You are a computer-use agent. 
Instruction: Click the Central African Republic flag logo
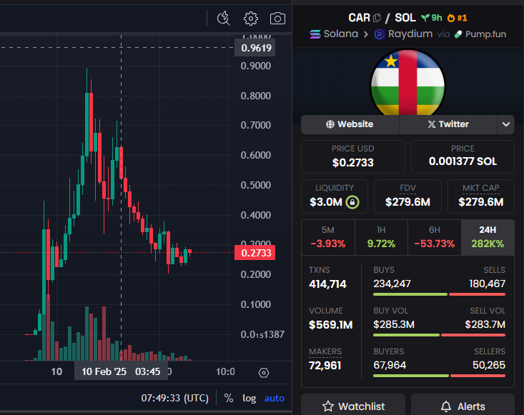(x=407, y=83)
